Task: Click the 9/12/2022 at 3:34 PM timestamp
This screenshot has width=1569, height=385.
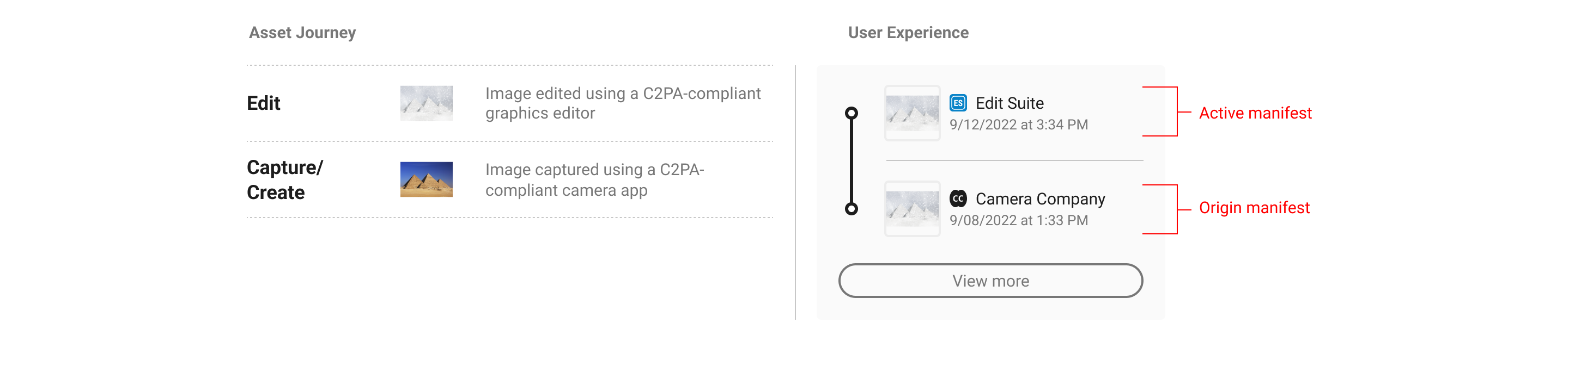Action: point(1018,125)
